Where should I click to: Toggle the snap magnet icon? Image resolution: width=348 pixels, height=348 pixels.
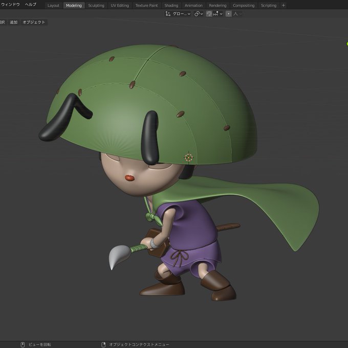[x=209, y=14]
